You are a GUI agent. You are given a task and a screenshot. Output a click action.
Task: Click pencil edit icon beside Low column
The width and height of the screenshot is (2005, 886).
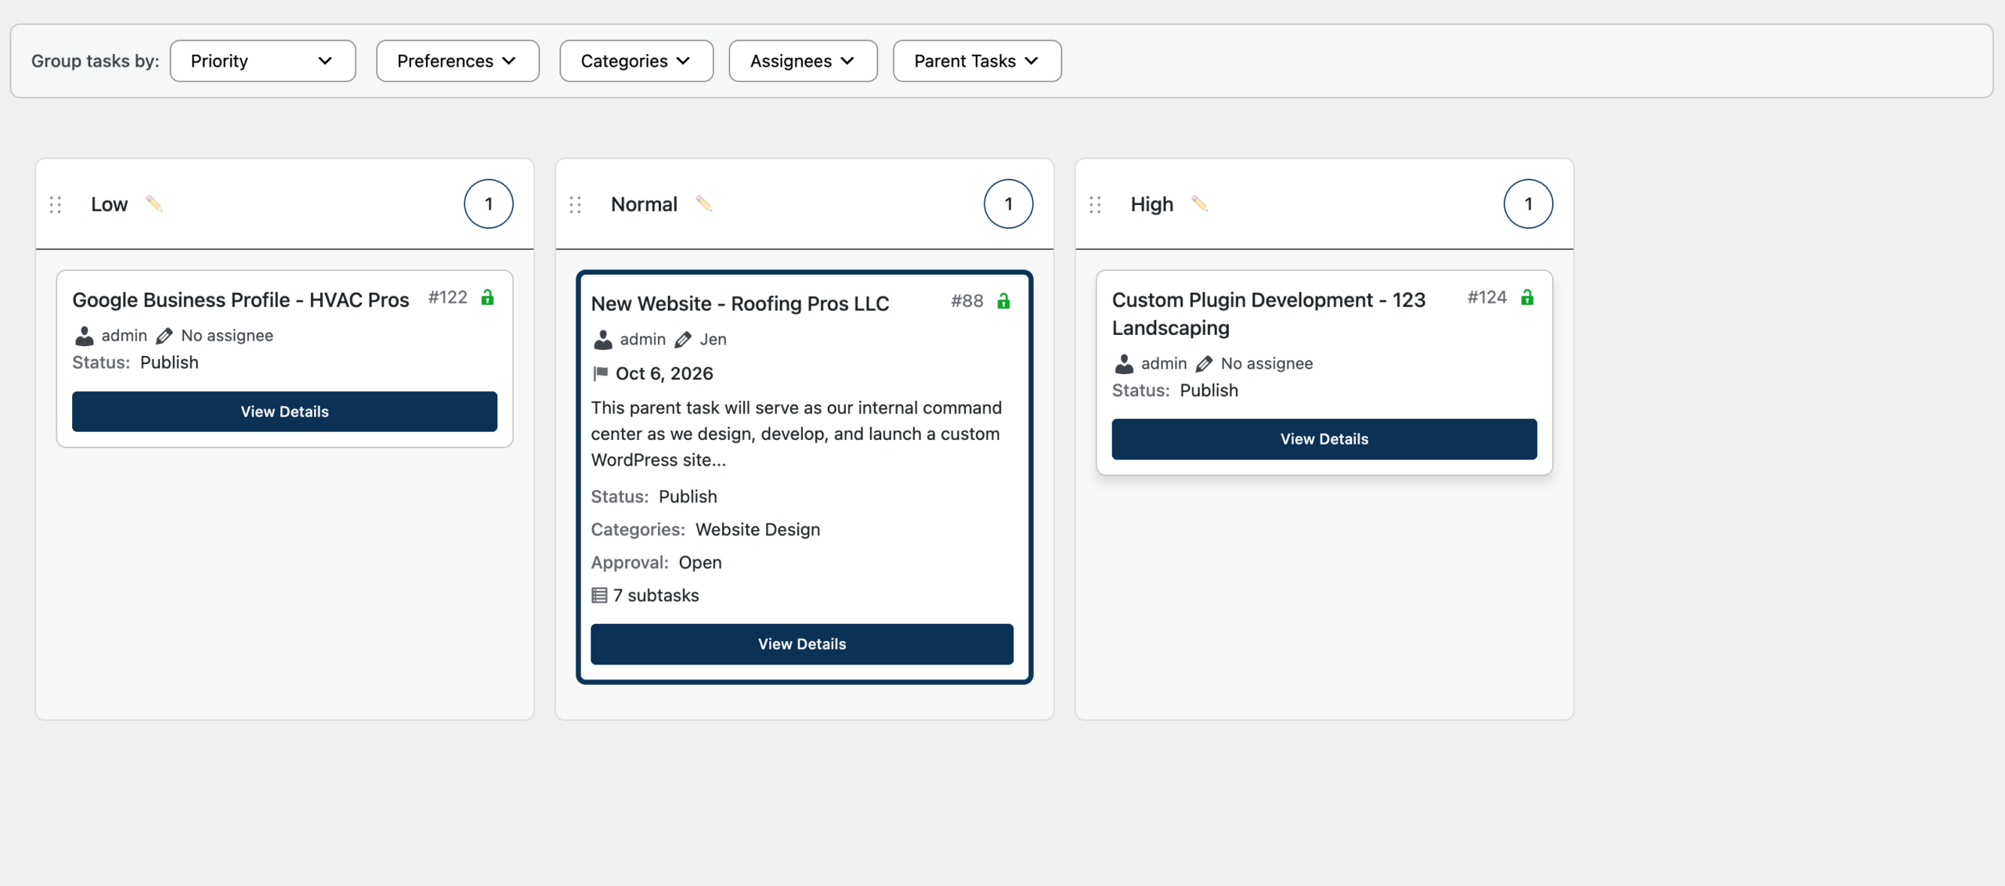pos(154,204)
